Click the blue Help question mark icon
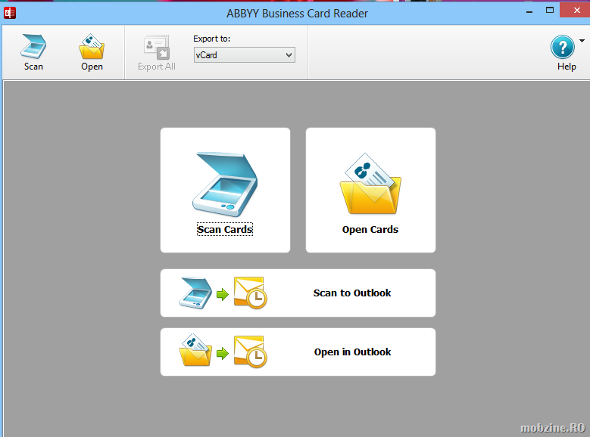 (x=562, y=47)
